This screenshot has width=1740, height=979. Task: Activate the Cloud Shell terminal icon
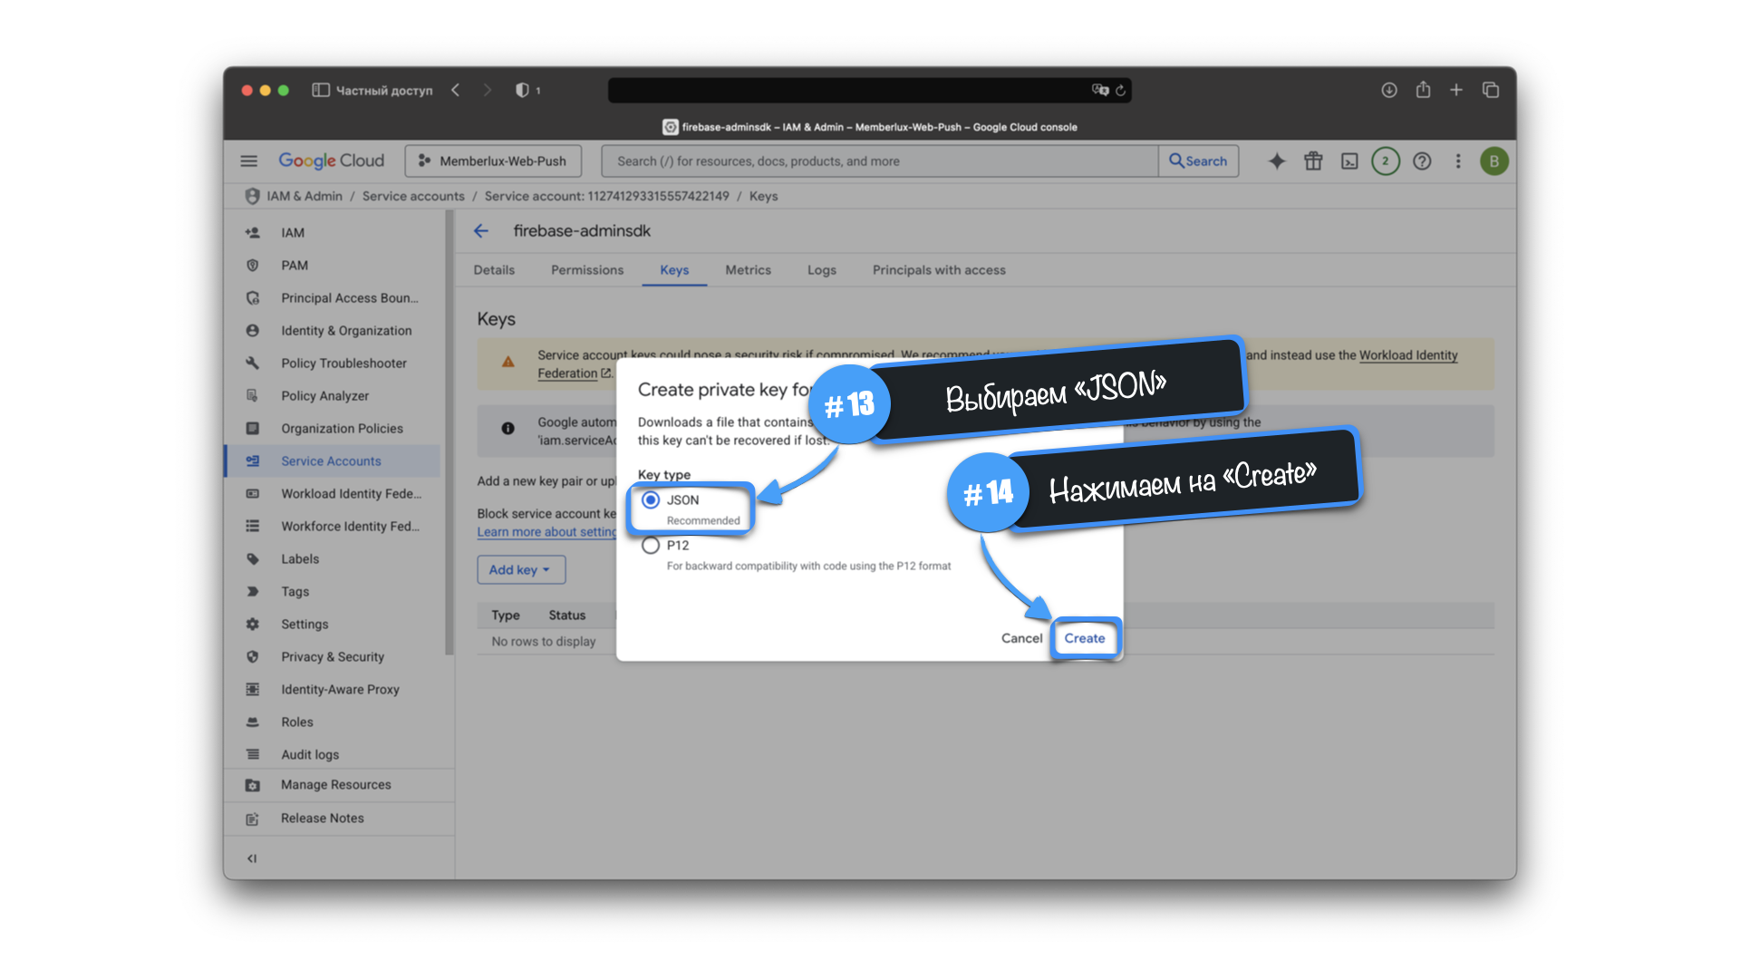click(x=1349, y=161)
